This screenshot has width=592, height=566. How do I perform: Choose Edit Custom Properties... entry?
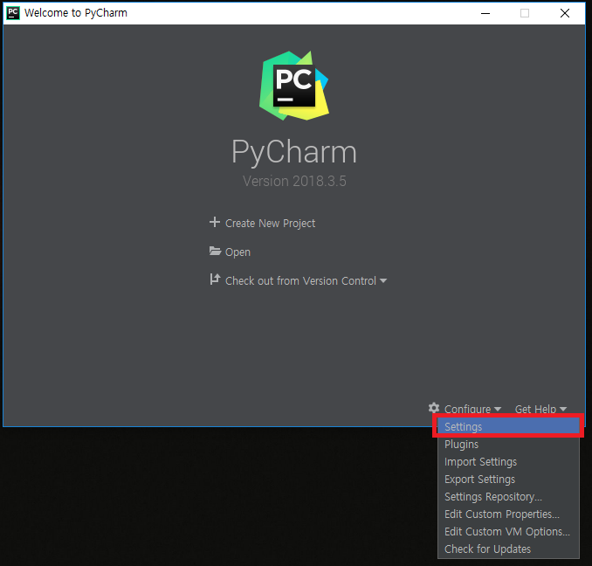pos(508,514)
